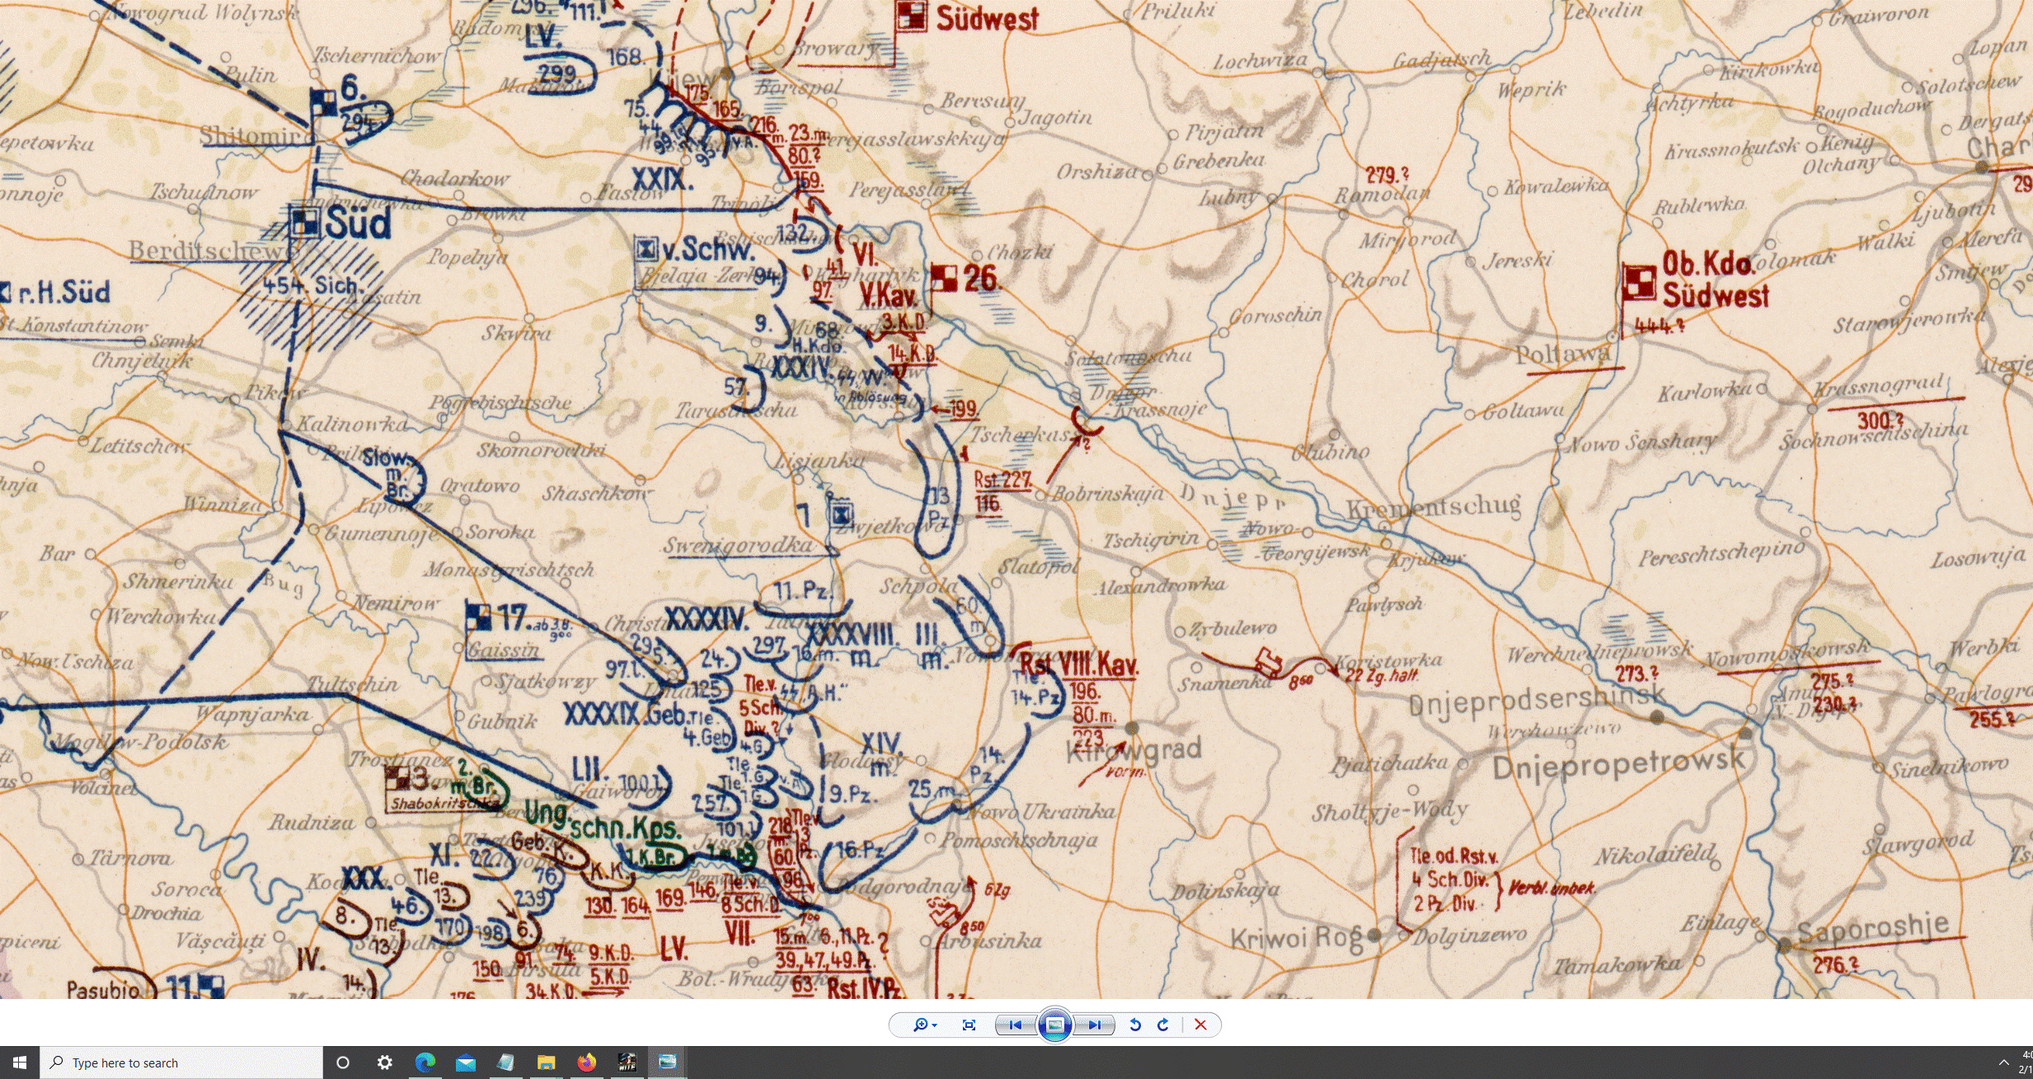This screenshot has width=2033, height=1079.
Task: Go to the previous image
Action: 1016,1025
